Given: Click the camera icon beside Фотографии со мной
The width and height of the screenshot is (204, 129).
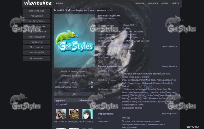Looking at the screenshot, I should click(92, 82).
